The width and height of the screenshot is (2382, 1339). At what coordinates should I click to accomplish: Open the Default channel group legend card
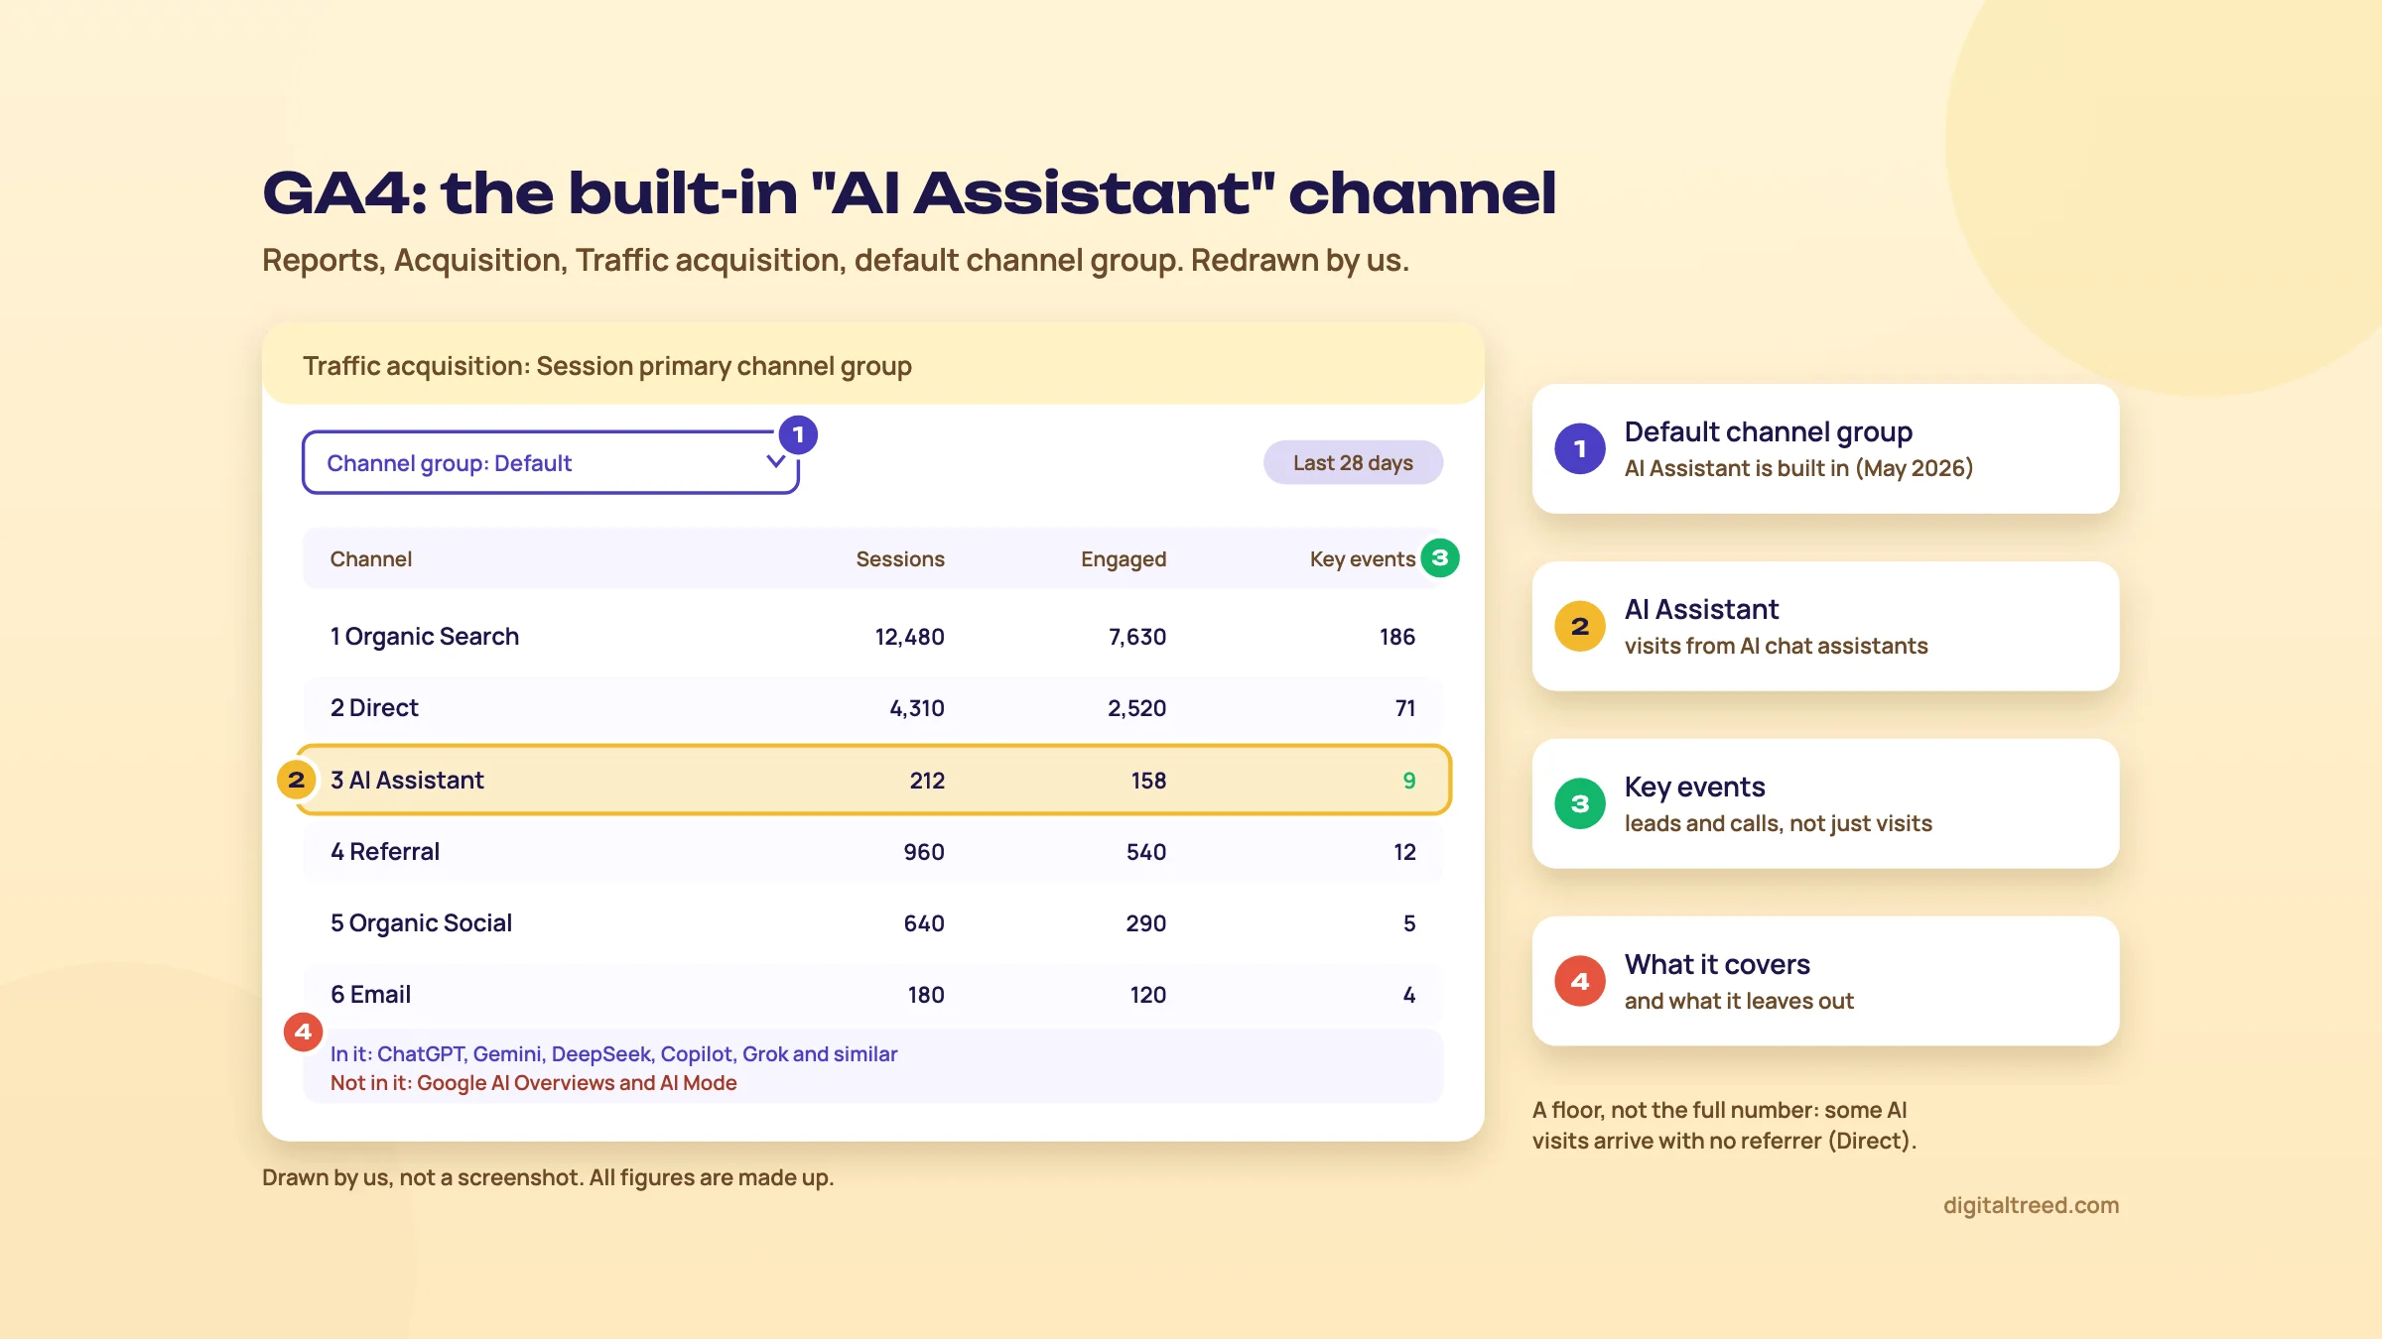(x=1825, y=449)
